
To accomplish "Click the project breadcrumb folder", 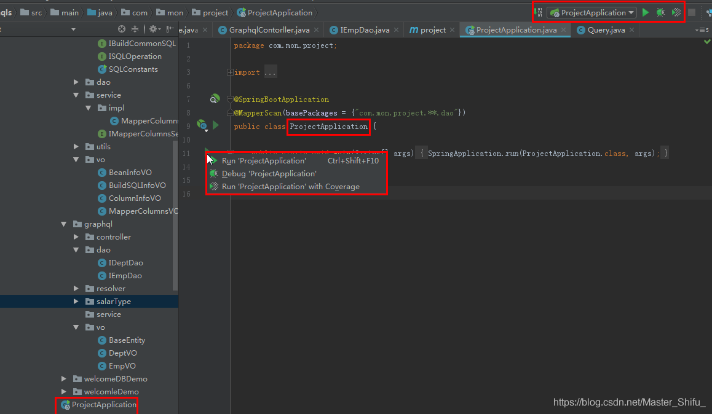I will pyautogui.click(x=210, y=13).
